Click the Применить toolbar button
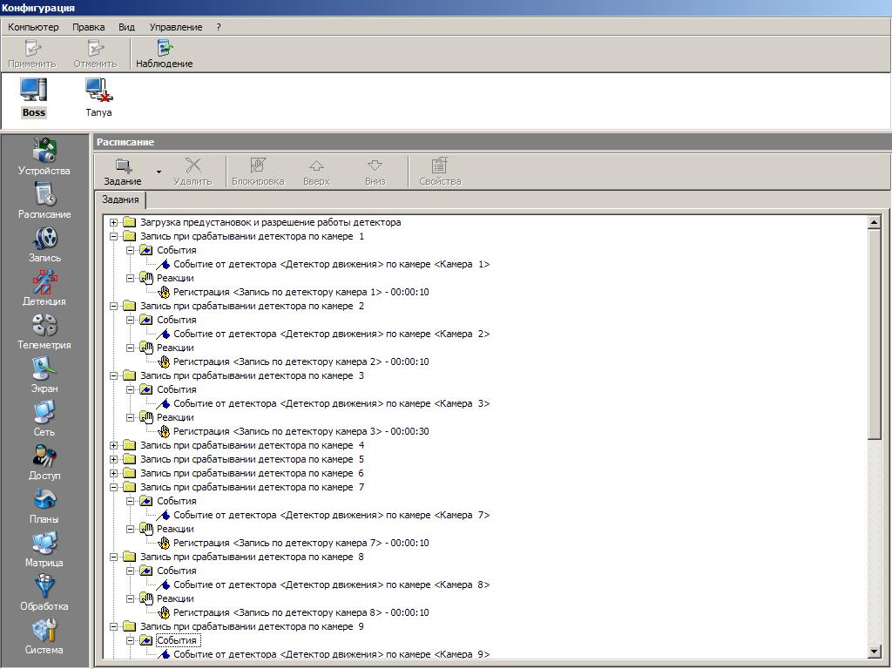Screen dimensions: 892x669 click(32, 54)
